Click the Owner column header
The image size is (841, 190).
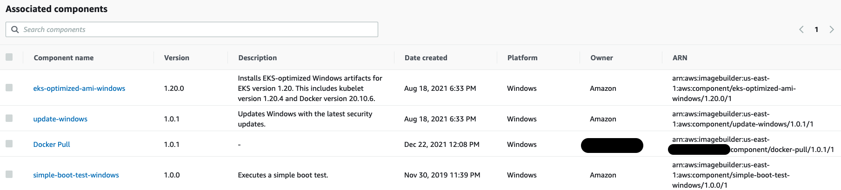click(x=601, y=58)
